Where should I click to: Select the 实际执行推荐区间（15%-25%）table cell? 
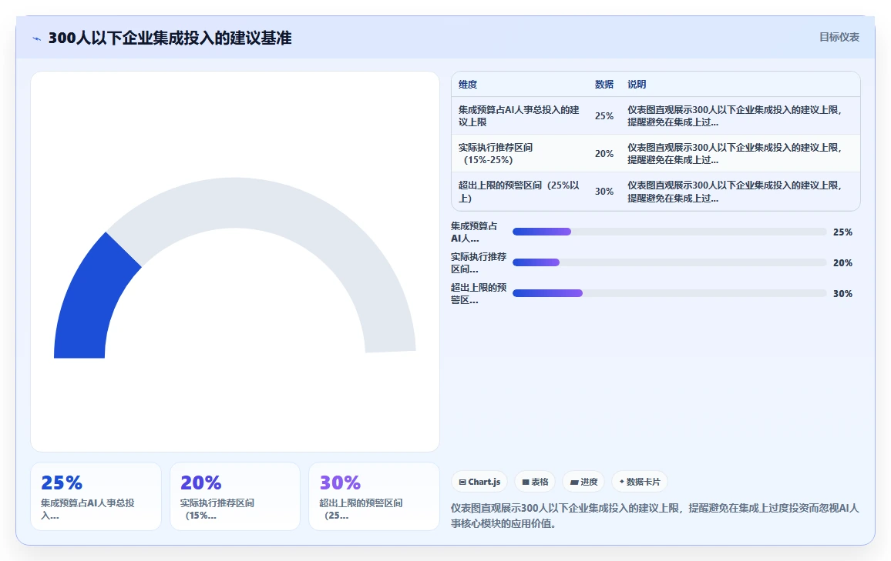[x=519, y=153]
